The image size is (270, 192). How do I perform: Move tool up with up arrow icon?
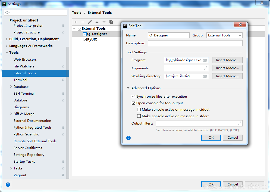[x=97, y=22]
